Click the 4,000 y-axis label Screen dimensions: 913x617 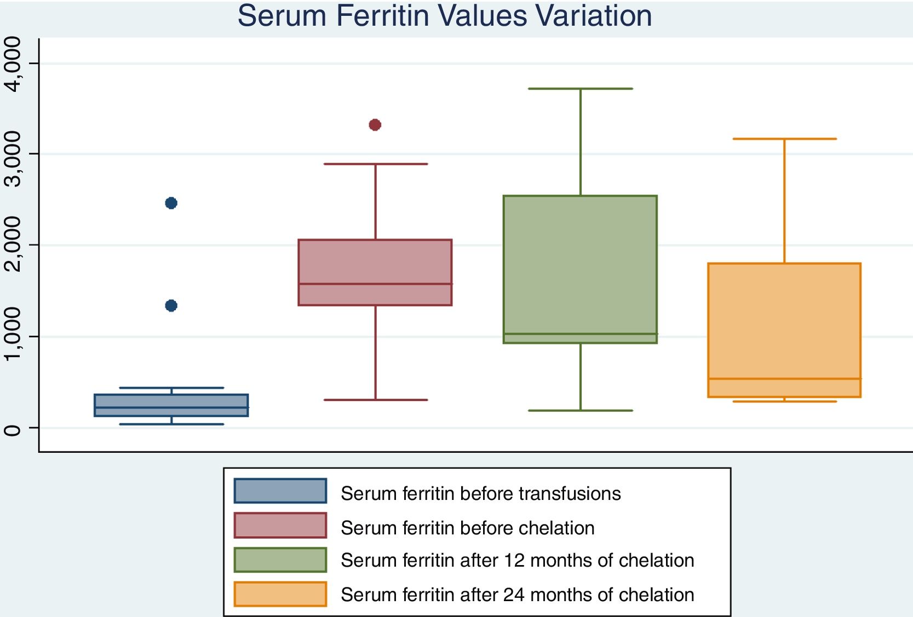pyautogui.click(x=12, y=65)
